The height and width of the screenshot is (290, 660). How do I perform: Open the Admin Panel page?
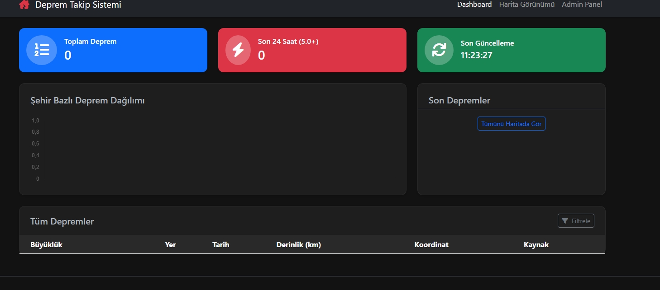pyautogui.click(x=582, y=5)
